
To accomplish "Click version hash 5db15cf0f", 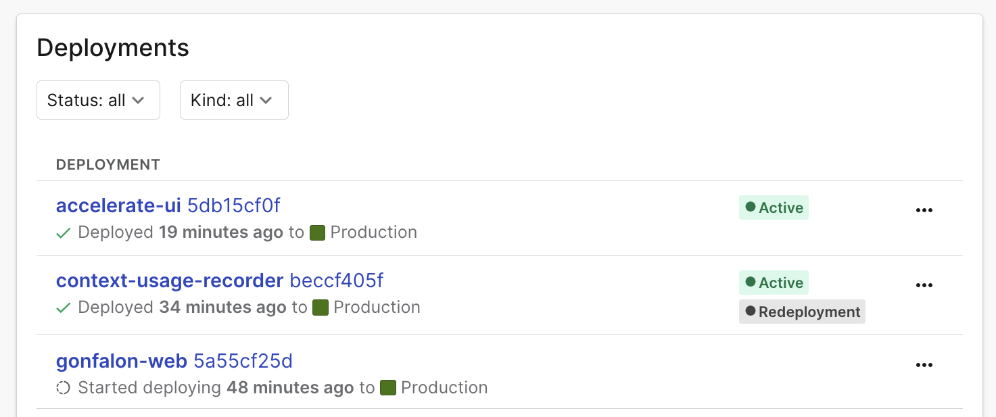I will point(234,205).
